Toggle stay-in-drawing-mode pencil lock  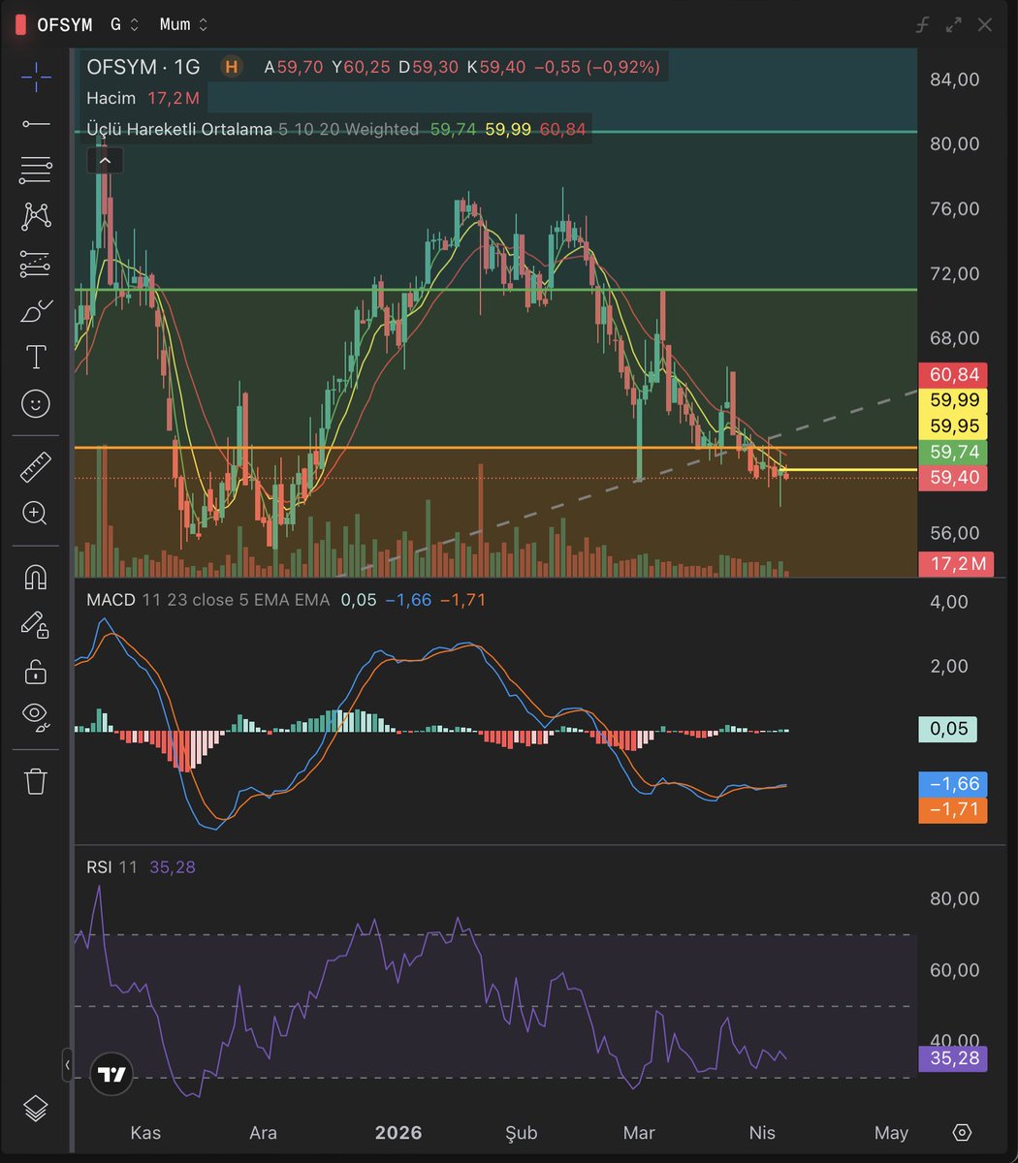click(x=36, y=624)
